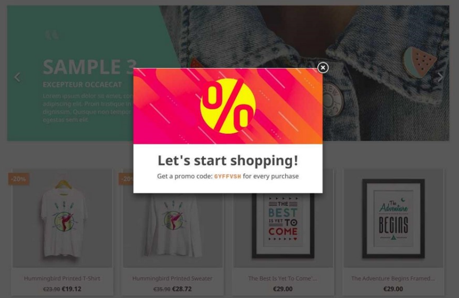Close the promo popup with X icon
Screen dimensions: 459x298
[x=323, y=67]
